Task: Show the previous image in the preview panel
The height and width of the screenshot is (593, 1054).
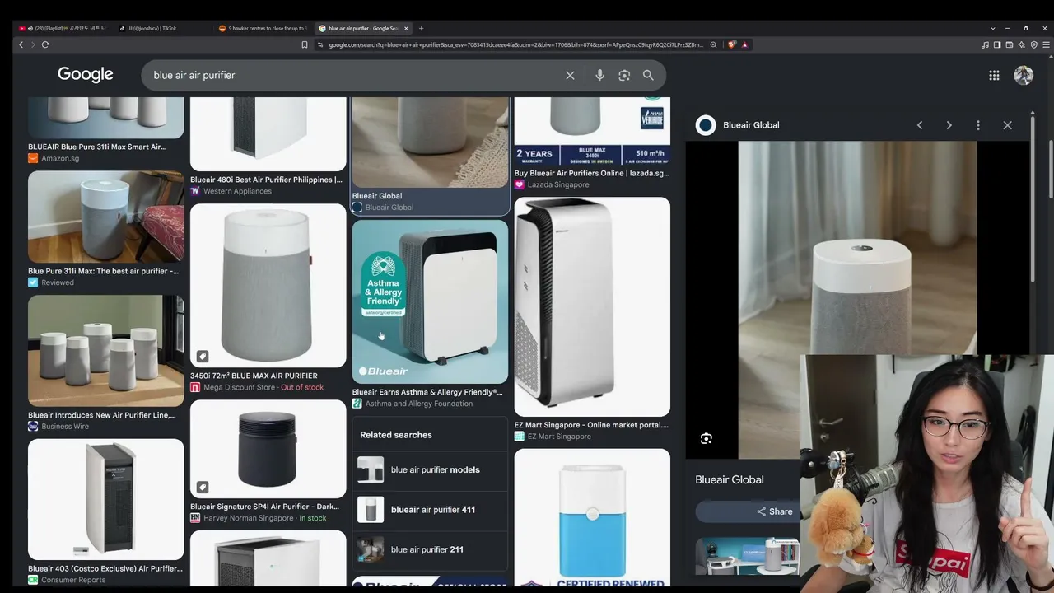Action: (x=920, y=125)
